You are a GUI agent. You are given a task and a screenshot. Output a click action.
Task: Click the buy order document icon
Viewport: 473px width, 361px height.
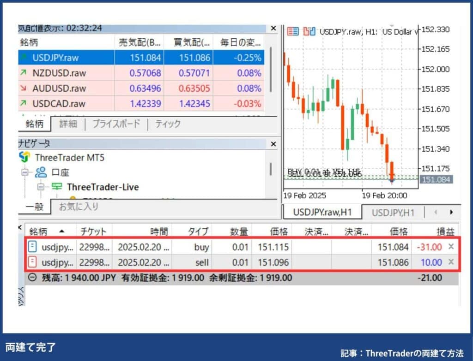[32, 247]
